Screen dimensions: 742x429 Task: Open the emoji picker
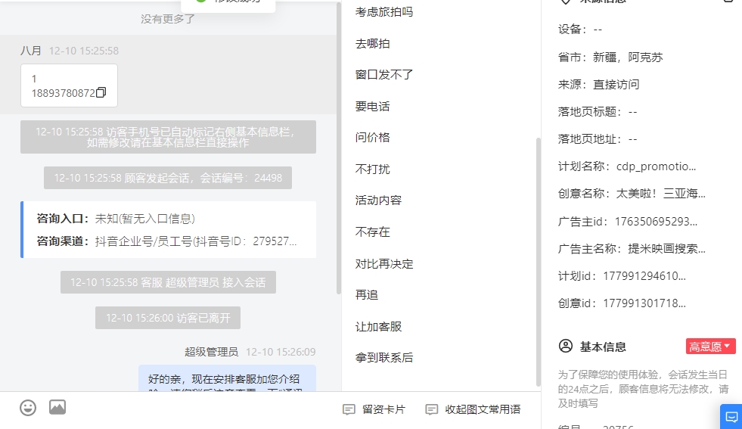click(x=28, y=408)
